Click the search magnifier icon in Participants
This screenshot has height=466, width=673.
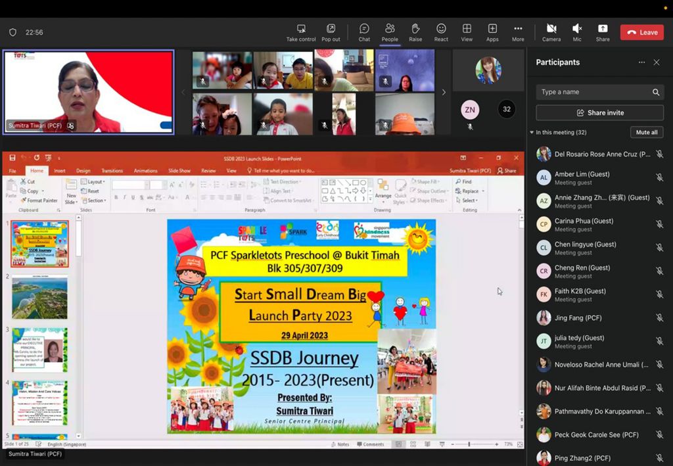pyautogui.click(x=656, y=92)
